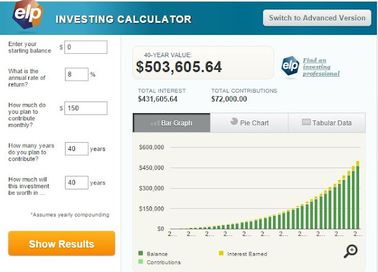
Task: Click the annual rate of return field
Action: coord(76,75)
